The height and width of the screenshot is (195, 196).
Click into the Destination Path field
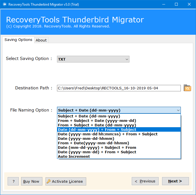tap(119, 88)
